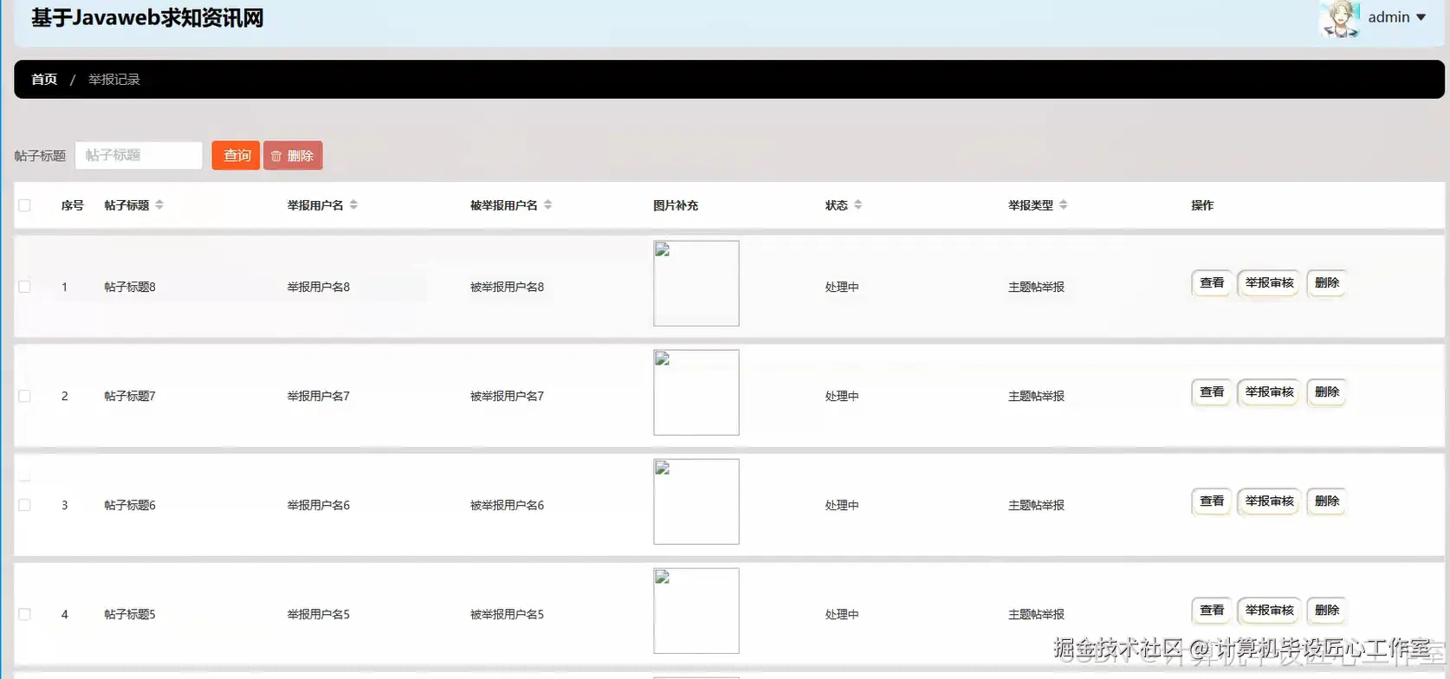Click the 被举报用户名5 cell
This screenshot has width=1450, height=679.
pyautogui.click(x=507, y=614)
